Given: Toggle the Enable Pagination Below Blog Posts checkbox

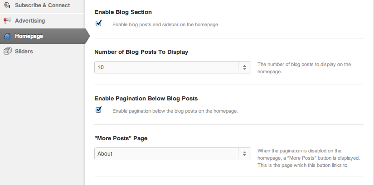Looking at the screenshot, I should point(98,109).
